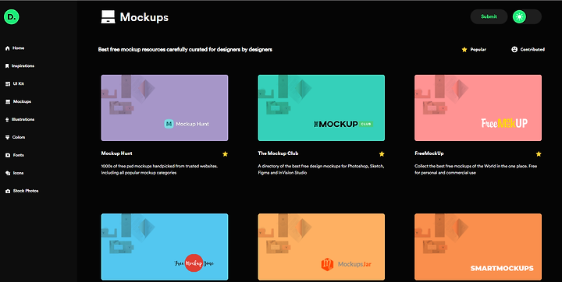Click the Inspirations bookmark icon
This screenshot has height=282, width=562.
click(7, 66)
